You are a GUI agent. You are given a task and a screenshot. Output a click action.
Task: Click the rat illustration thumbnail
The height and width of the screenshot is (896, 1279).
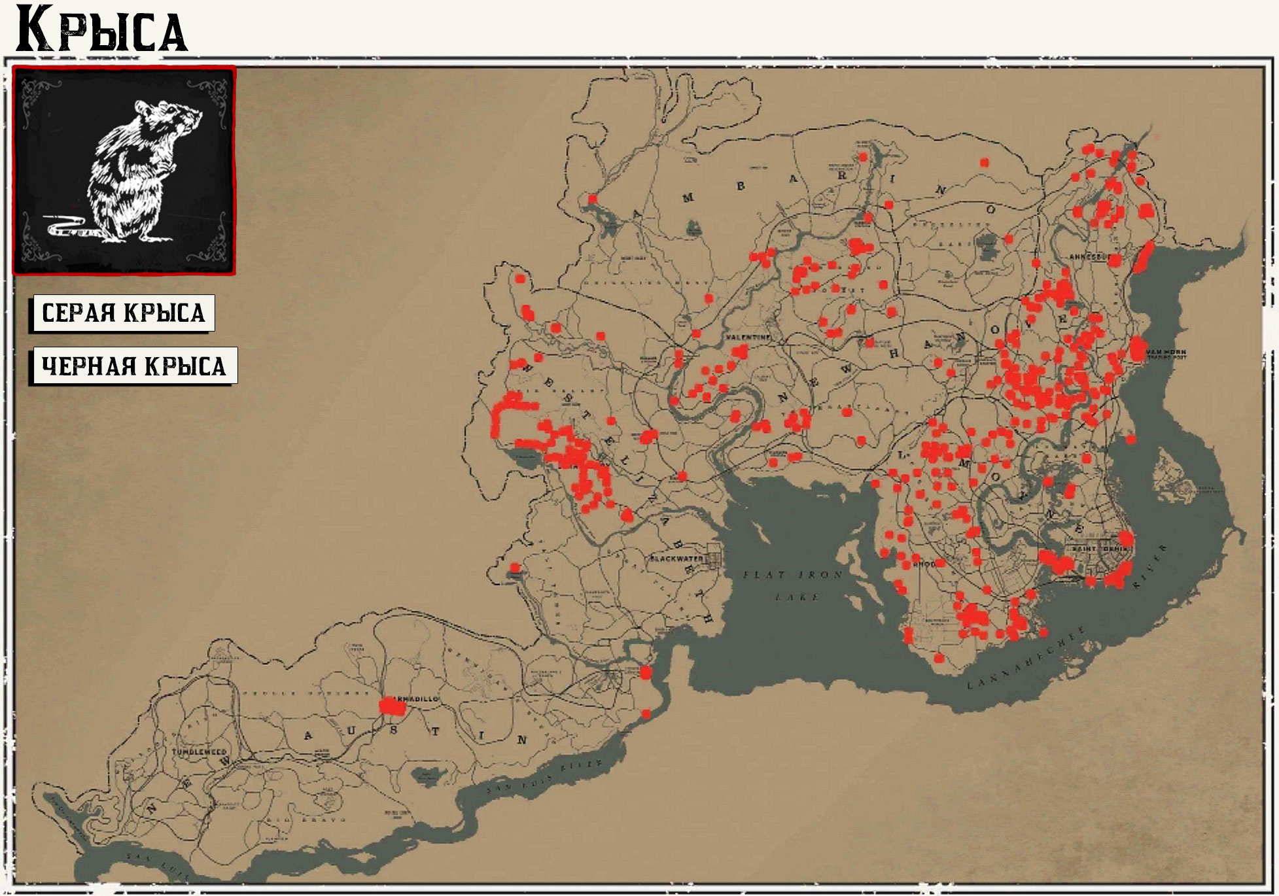(124, 170)
